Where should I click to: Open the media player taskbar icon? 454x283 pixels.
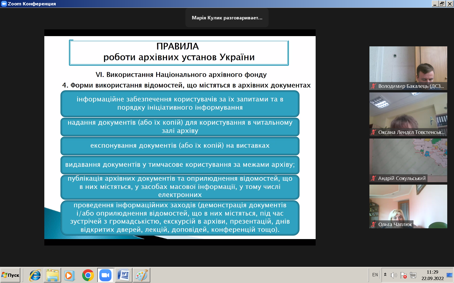[x=69, y=275]
